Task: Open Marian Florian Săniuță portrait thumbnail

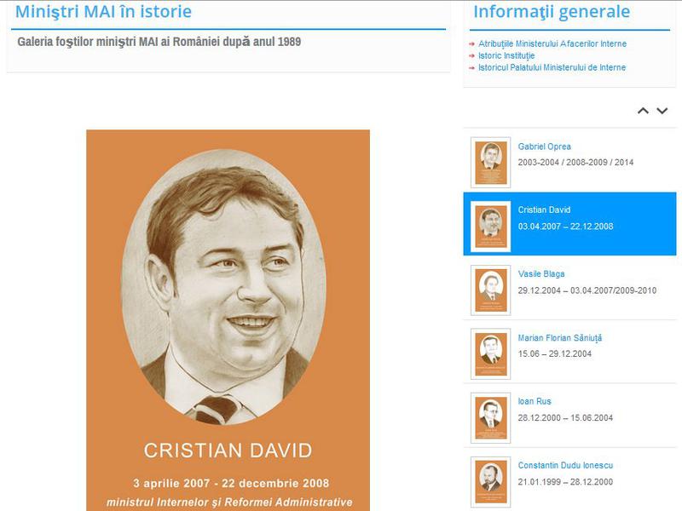Action: point(491,354)
